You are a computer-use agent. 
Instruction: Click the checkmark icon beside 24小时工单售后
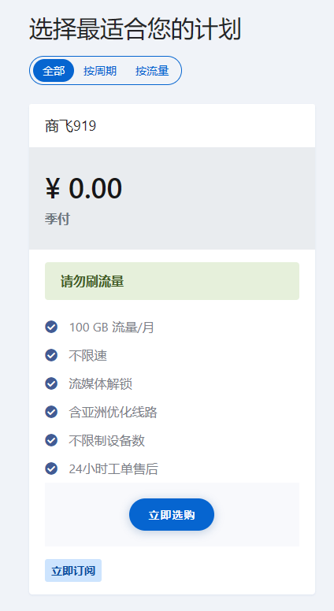(x=51, y=468)
